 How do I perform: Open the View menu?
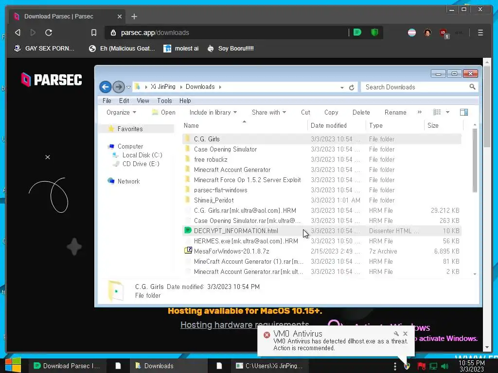coord(143,101)
